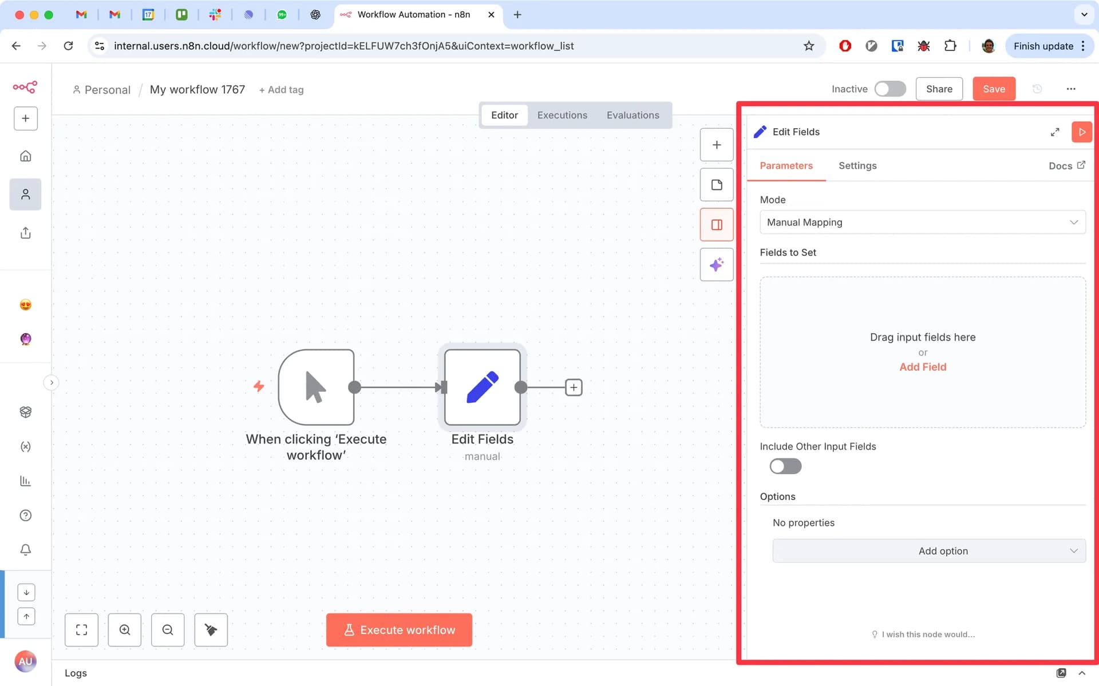Open the Add option dropdown
The width and height of the screenshot is (1099, 686).
(928, 551)
